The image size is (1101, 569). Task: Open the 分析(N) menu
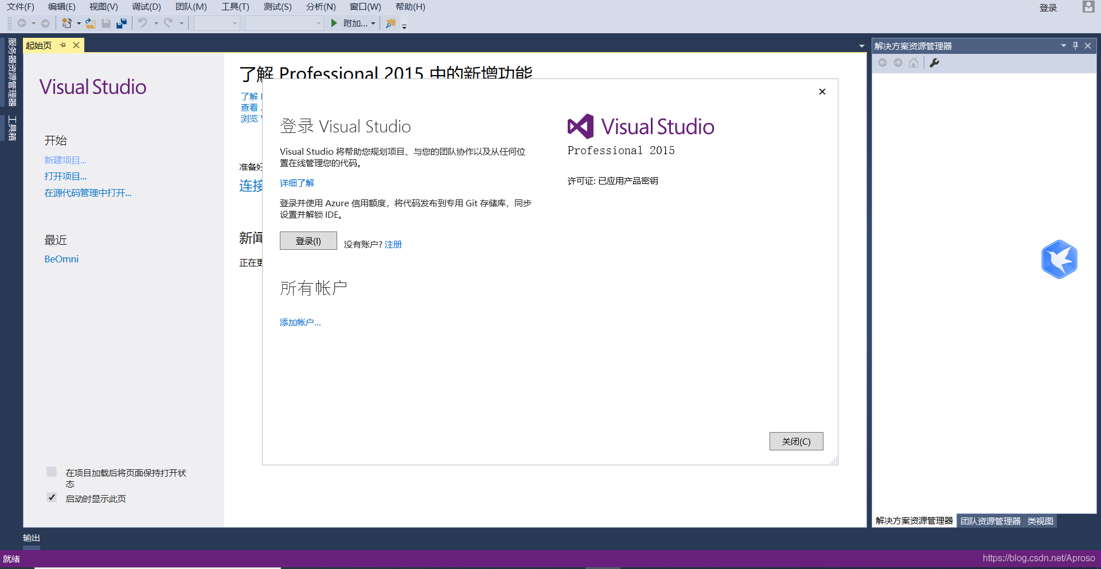(321, 7)
